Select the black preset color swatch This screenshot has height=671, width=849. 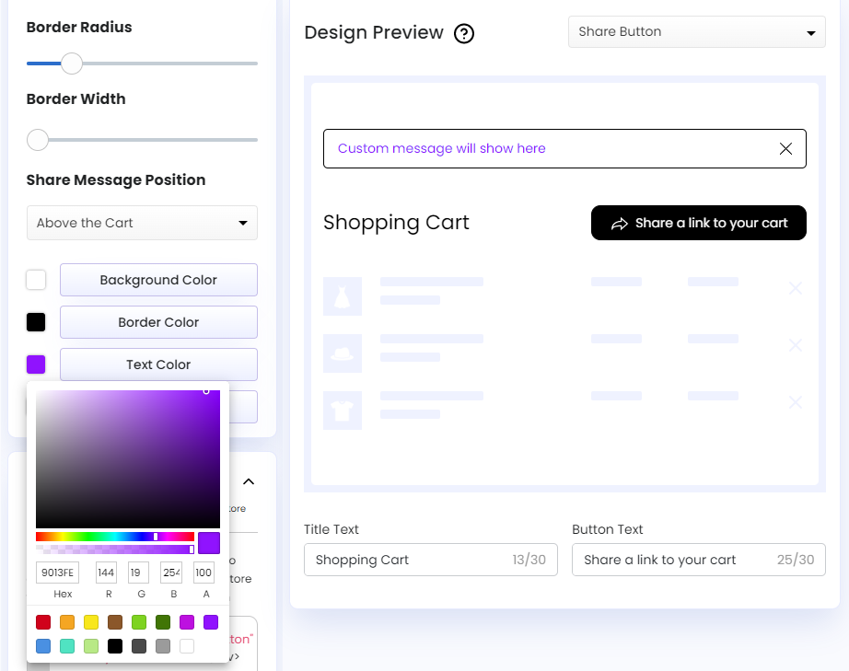[x=115, y=646]
